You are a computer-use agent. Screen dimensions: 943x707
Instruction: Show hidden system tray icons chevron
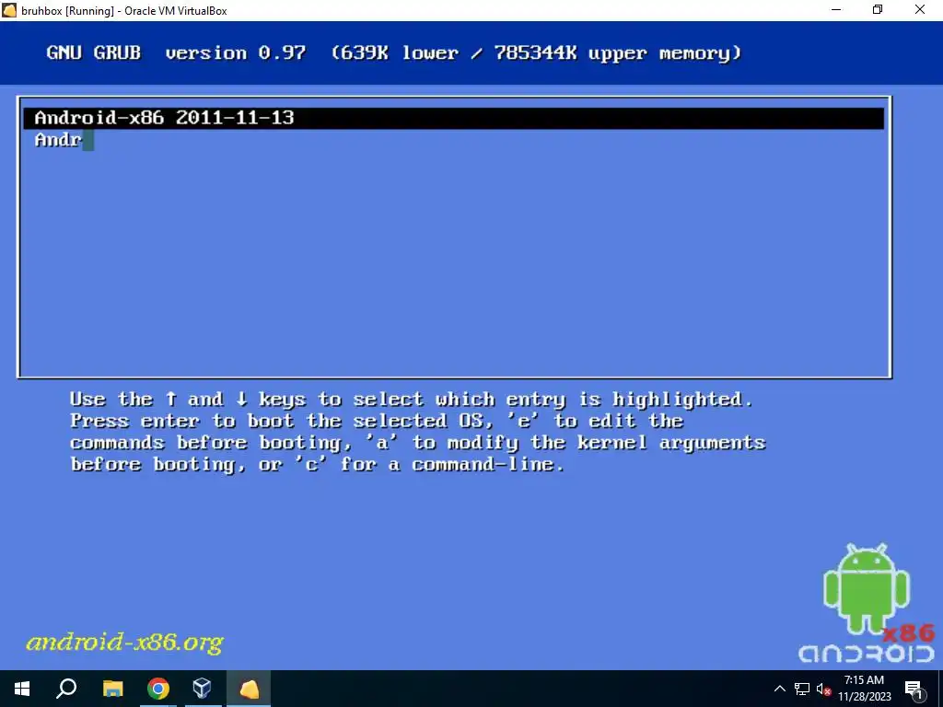click(x=779, y=689)
